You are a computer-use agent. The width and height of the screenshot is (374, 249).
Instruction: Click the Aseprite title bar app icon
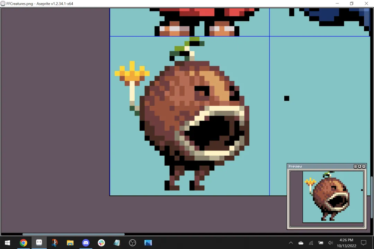click(x=3, y=3)
